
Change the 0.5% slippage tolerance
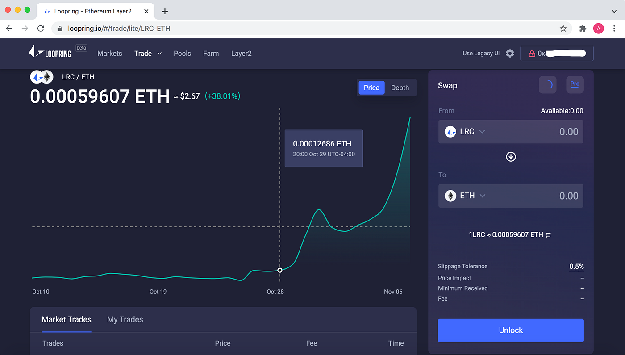[x=576, y=267]
